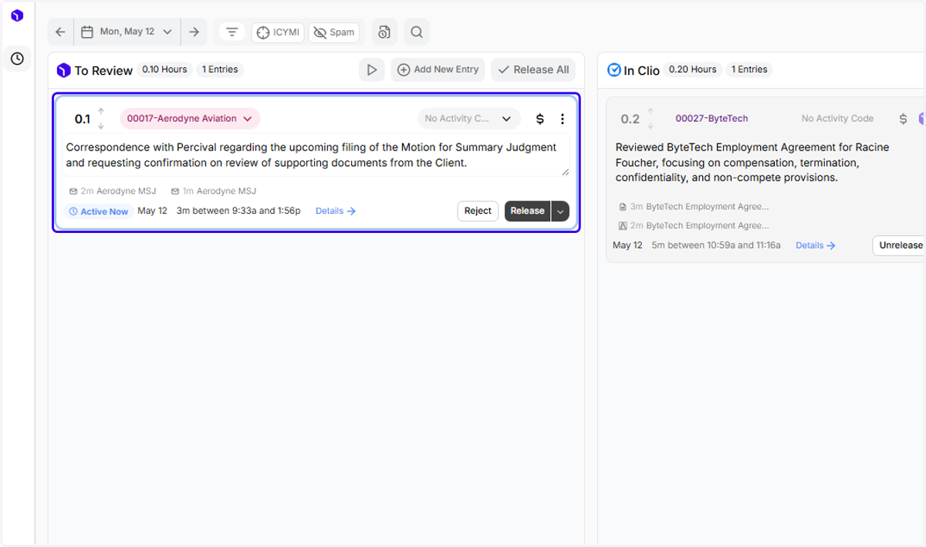The width and height of the screenshot is (926, 547).
Task: Click the 0.10 Hours badge
Action: (164, 69)
